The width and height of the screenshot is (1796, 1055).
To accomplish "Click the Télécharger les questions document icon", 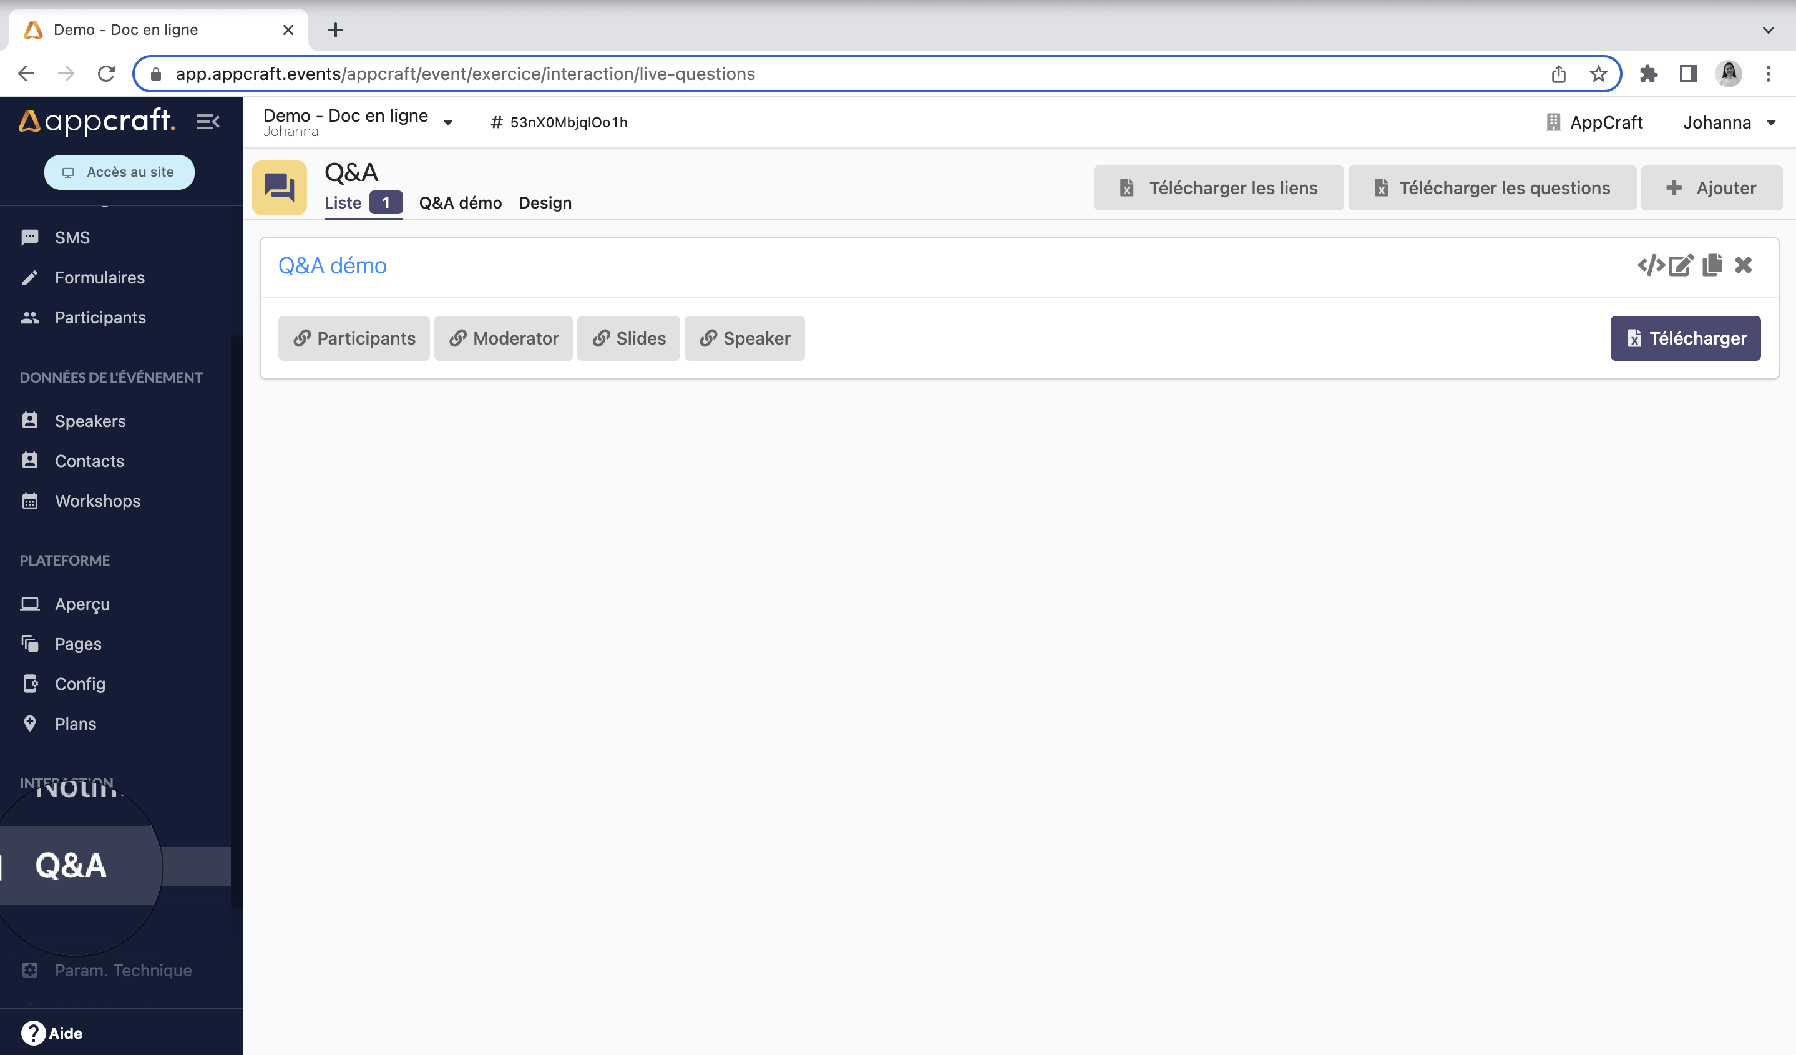I will point(1380,186).
